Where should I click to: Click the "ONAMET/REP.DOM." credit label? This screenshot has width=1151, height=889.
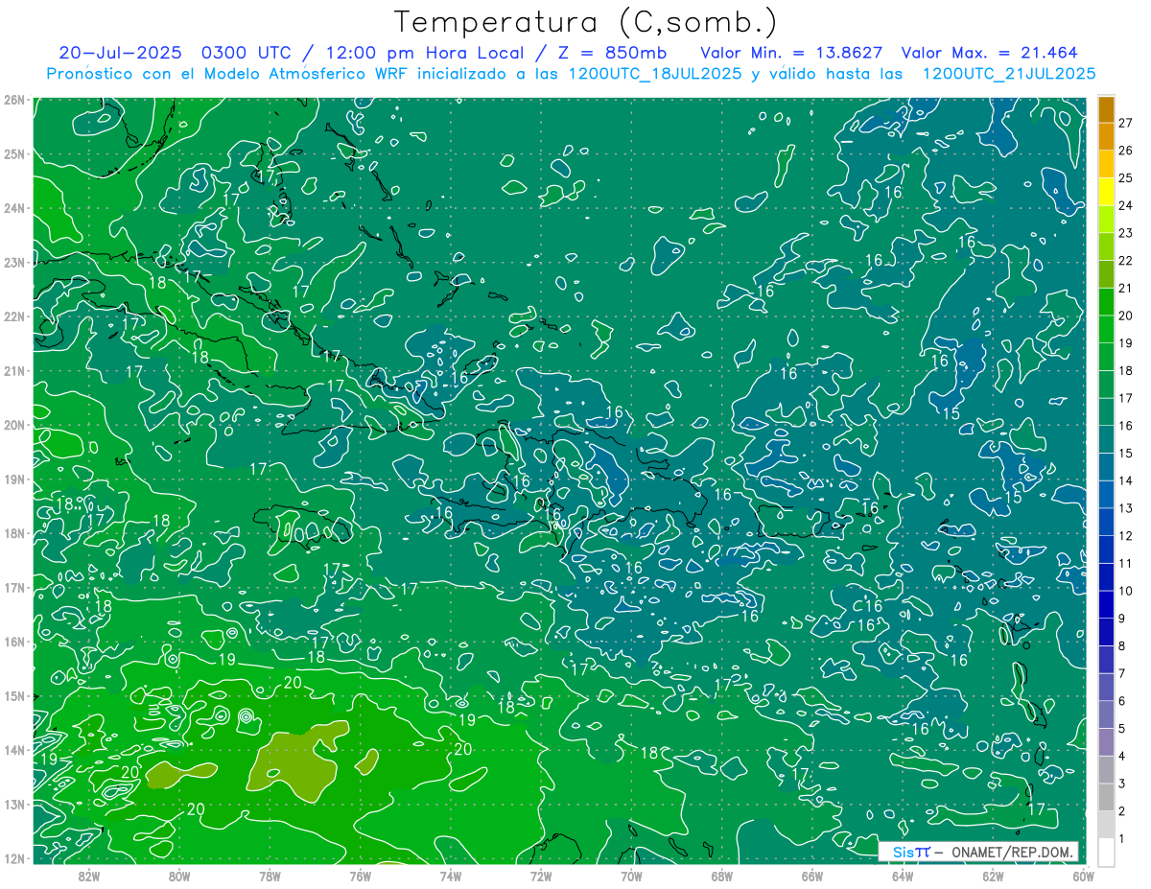click(x=1014, y=852)
